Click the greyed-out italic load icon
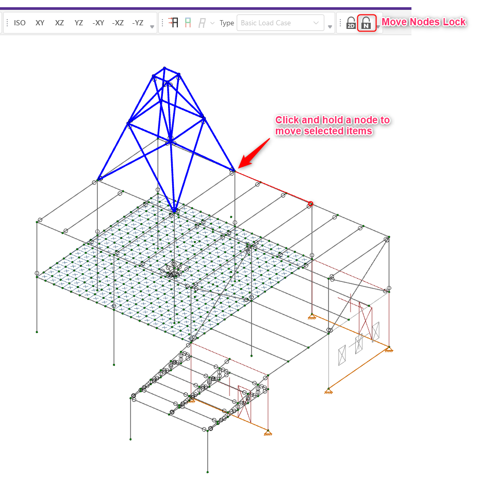Screen dimensions: 479x477 (202, 23)
